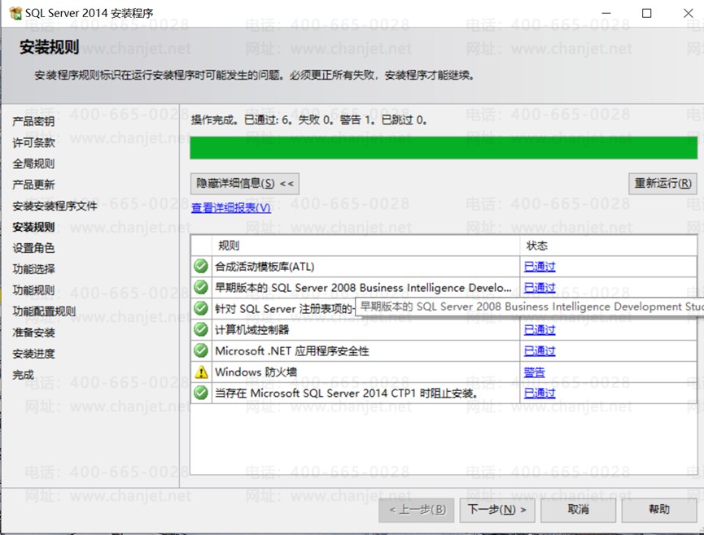
Task: Click the SQL Server setup icon in title bar
Action: (x=15, y=13)
